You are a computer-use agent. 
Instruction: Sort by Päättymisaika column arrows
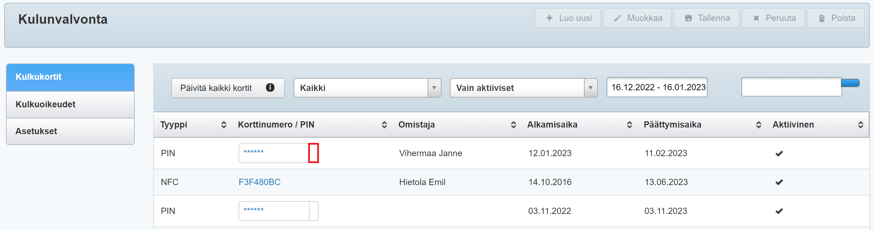[759, 125]
